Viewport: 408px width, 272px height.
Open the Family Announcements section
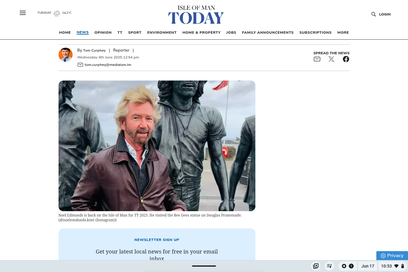pos(268,33)
